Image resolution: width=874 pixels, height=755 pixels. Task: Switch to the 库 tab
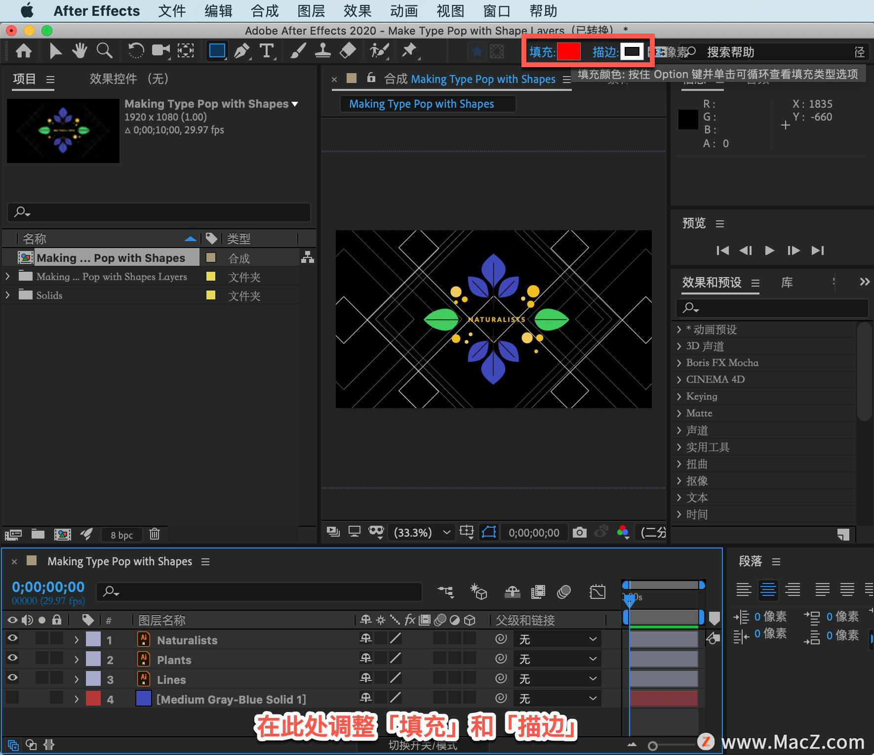(x=787, y=282)
